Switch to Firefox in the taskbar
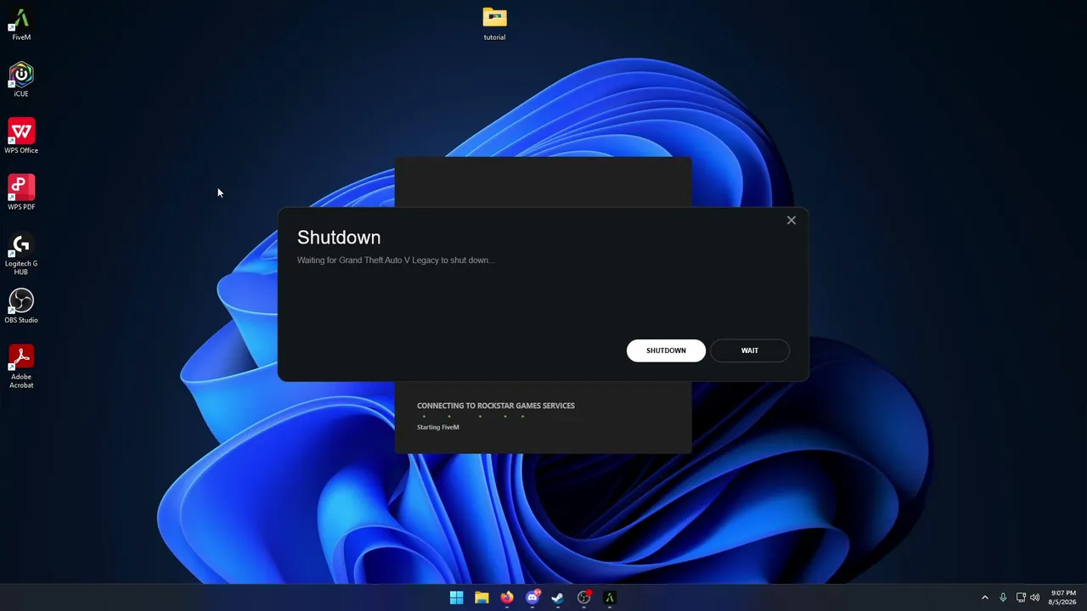1087x611 pixels. click(507, 597)
